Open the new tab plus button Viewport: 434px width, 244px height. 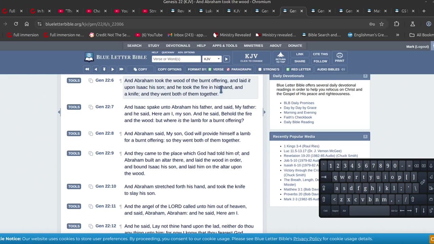pyautogui.click(x=424, y=11)
